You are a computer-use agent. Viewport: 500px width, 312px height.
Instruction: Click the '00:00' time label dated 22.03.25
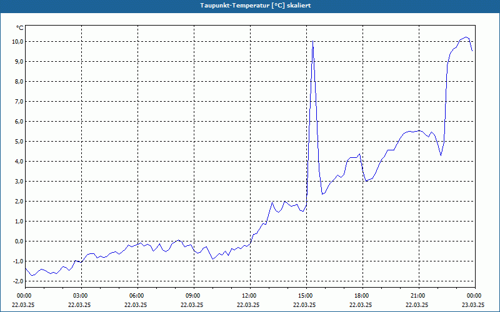point(24,296)
